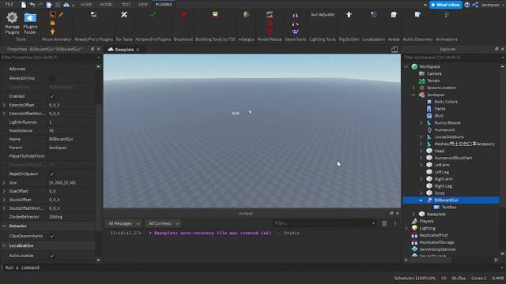The height and width of the screenshot is (284, 506).
Task: Collapse the Behavior section
Action: (x=4, y=226)
